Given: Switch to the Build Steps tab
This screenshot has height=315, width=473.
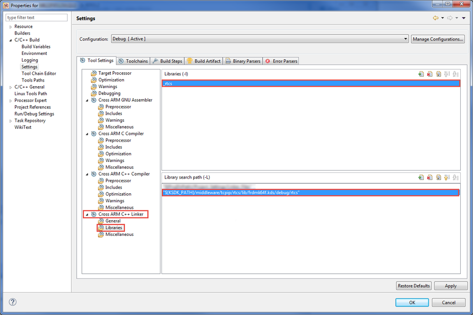Looking at the screenshot, I should pyautogui.click(x=167, y=61).
